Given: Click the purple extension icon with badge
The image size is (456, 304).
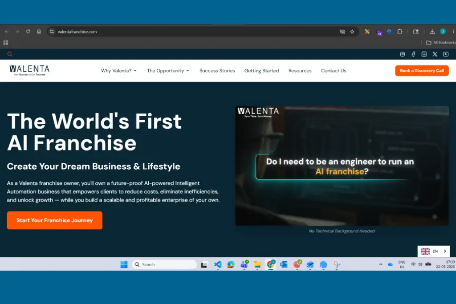Looking at the screenshot, I should pyautogui.click(x=379, y=32).
